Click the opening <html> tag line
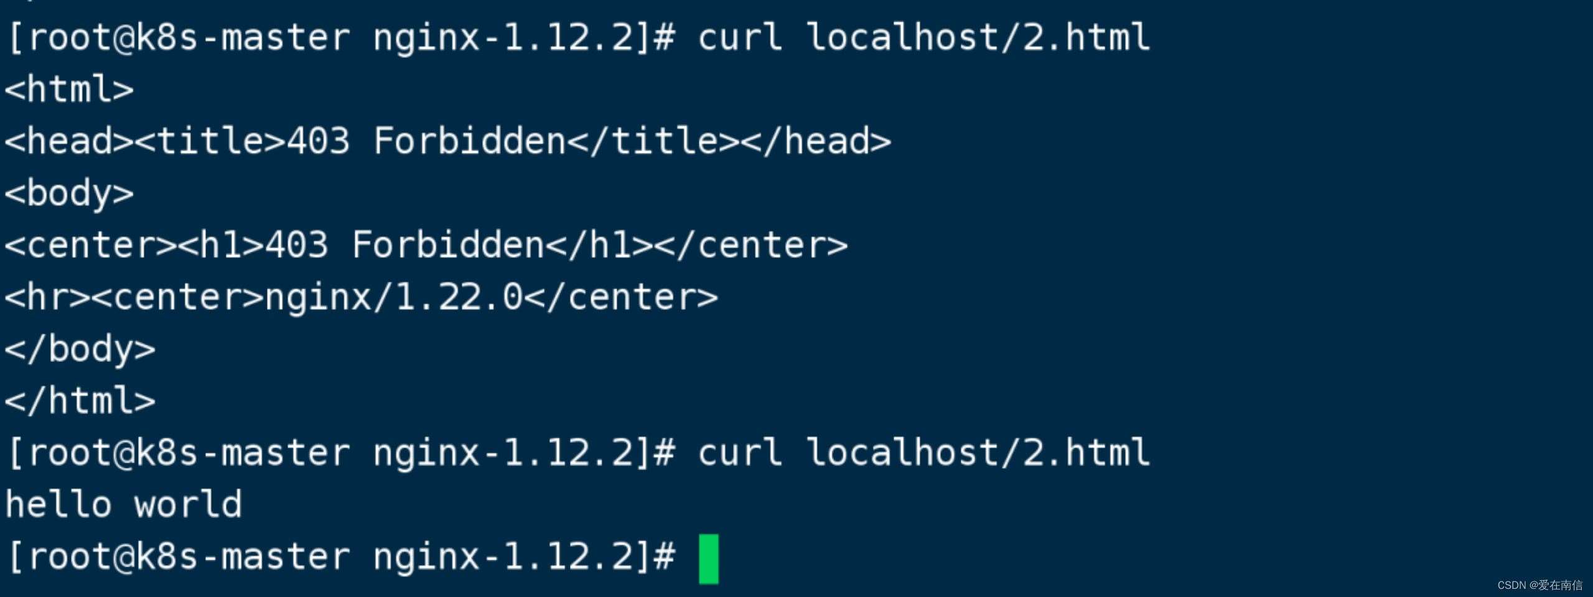Viewport: 1593px width, 597px height. 69,89
